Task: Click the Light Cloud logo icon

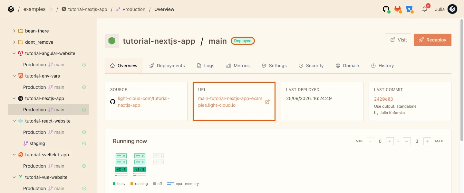Action: coord(11,9)
